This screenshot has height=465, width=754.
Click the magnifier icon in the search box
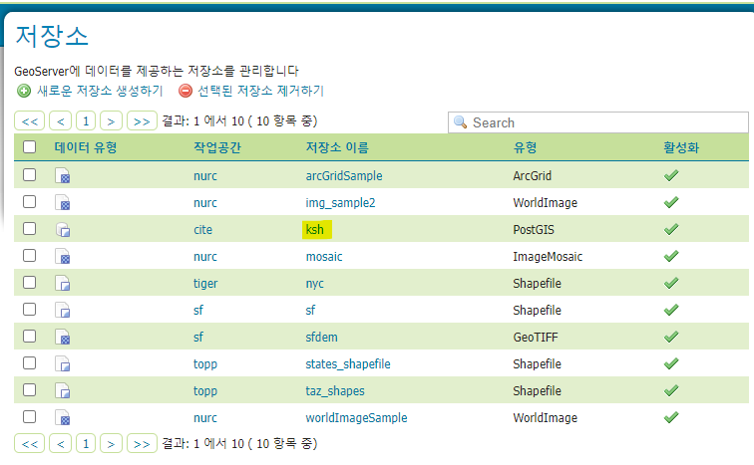460,122
